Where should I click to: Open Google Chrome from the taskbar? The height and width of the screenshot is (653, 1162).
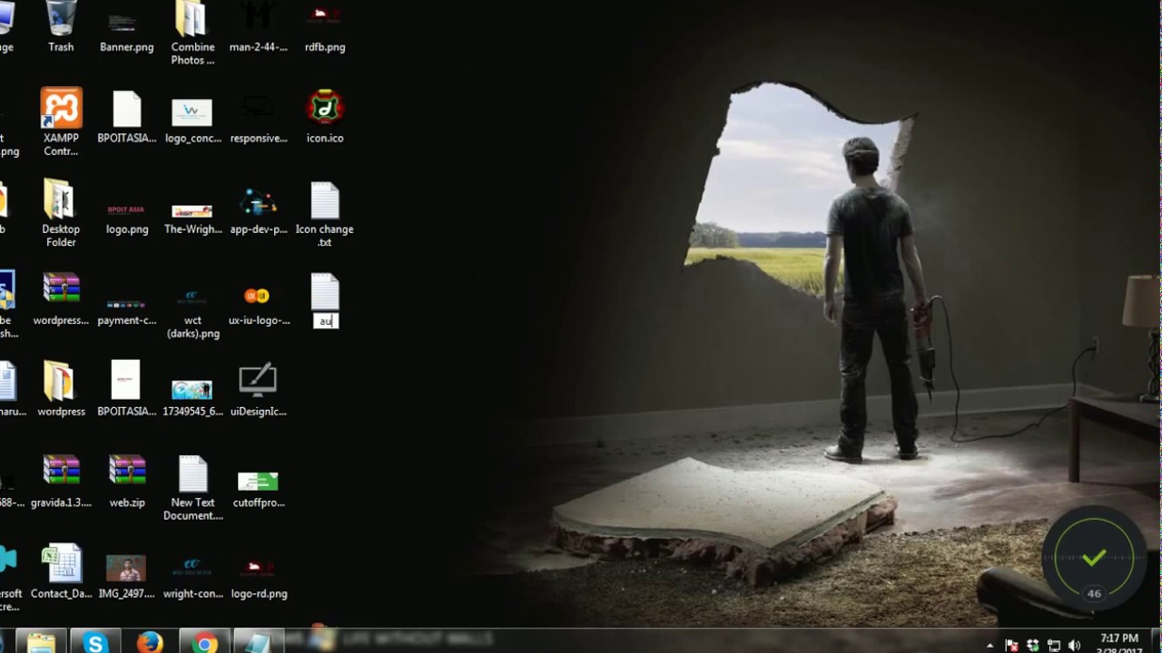[x=204, y=642]
